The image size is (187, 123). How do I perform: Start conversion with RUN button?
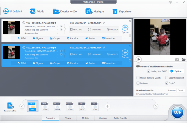(x=177, y=112)
